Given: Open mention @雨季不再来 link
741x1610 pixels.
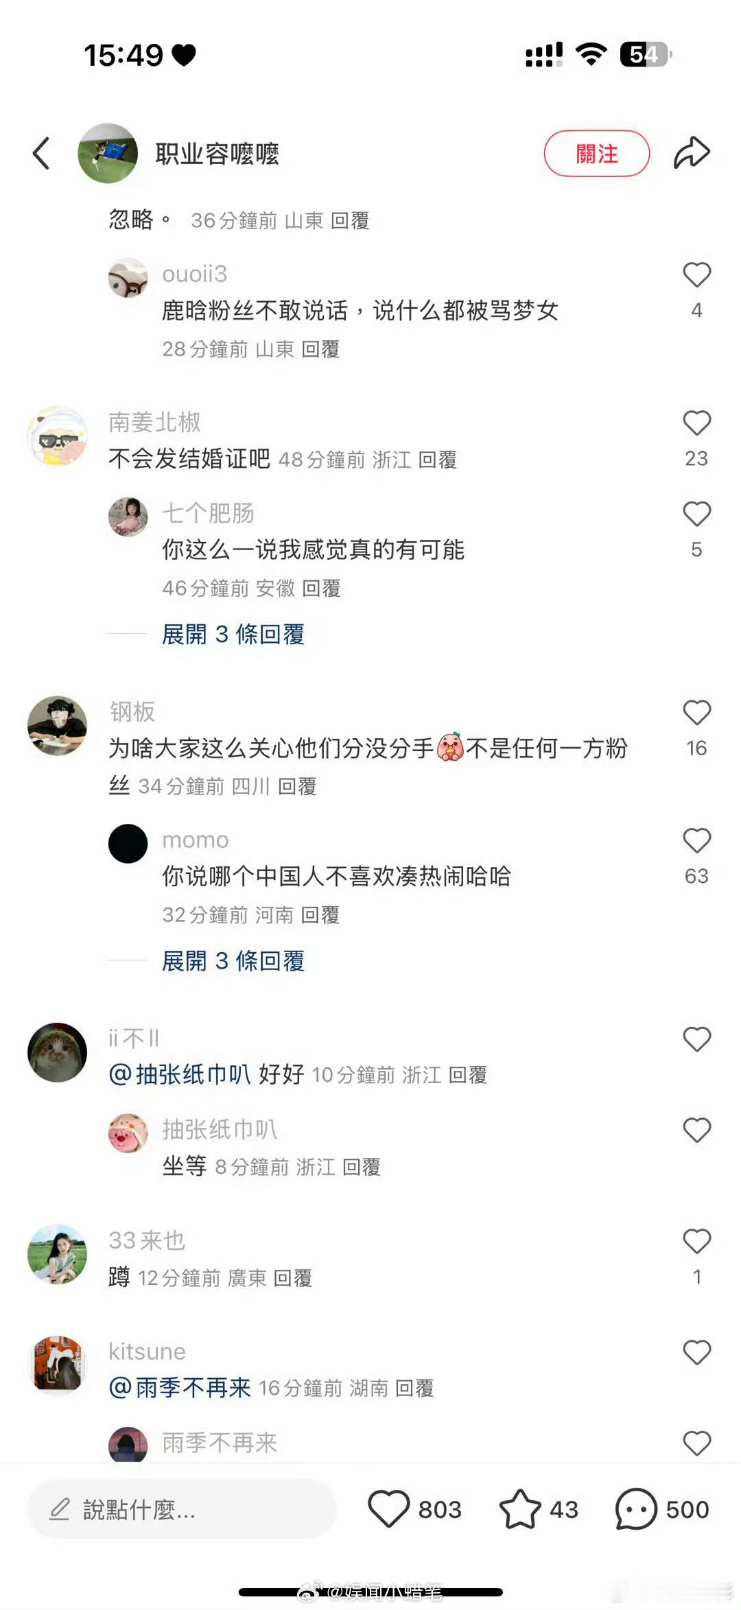Looking at the screenshot, I should tap(180, 1388).
